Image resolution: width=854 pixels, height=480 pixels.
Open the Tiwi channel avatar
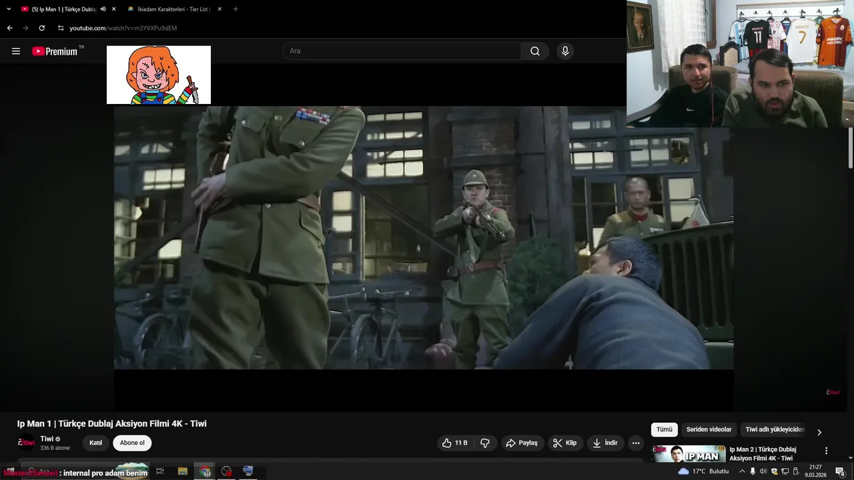pos(26,443)
